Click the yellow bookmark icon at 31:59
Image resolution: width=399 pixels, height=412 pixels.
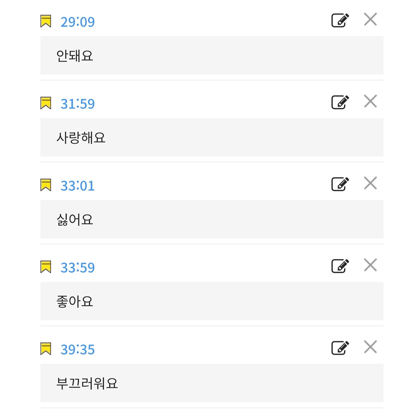[46, 103]
